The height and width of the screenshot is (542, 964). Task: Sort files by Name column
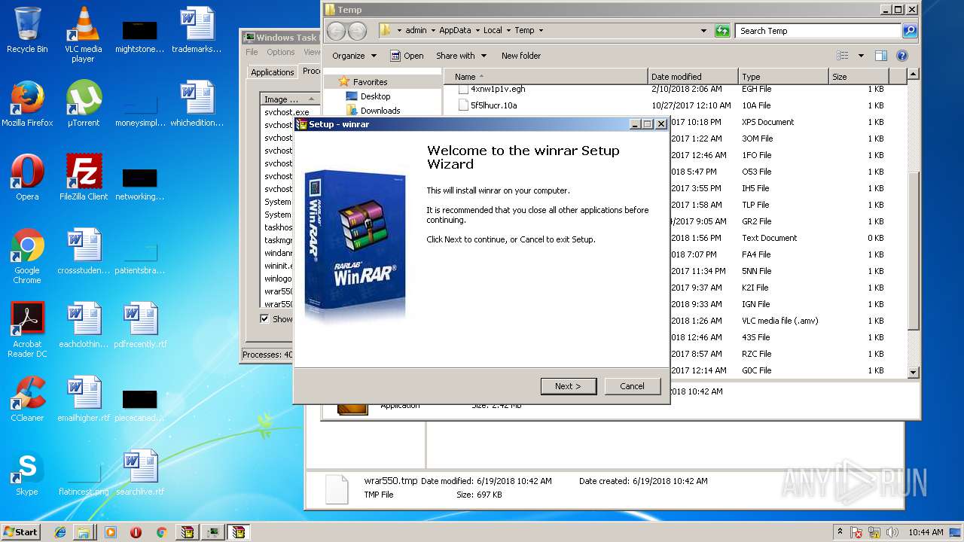coord(545,77)
